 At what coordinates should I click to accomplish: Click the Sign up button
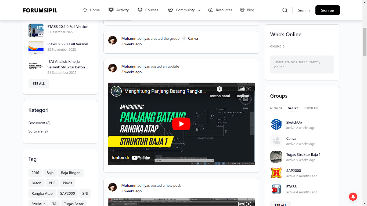tap(328, 10)
